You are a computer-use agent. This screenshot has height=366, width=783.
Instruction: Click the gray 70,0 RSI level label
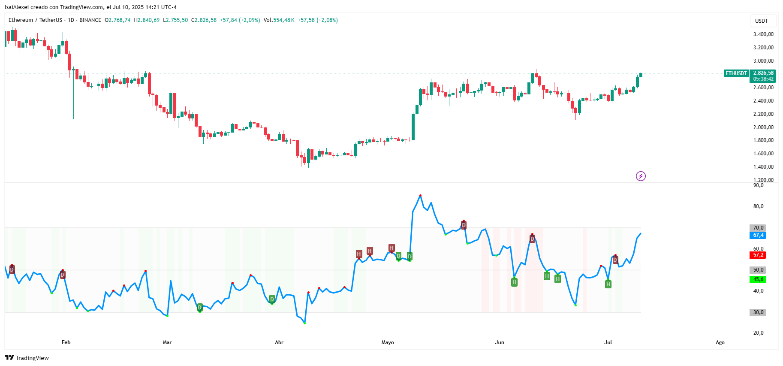coord(758,228)
